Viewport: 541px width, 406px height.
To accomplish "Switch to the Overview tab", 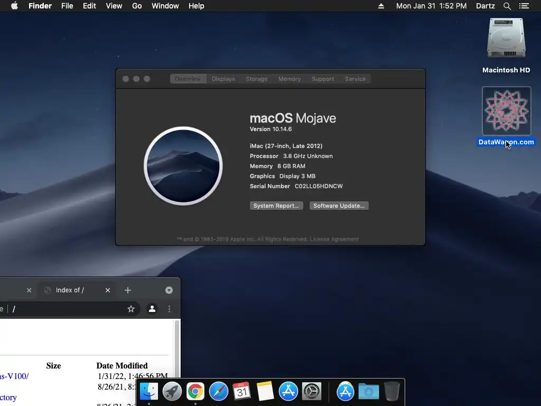I will click(188, 79).
